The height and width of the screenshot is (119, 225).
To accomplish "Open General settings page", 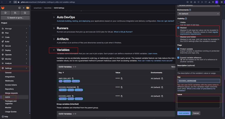I will click(x=8, y=73).
